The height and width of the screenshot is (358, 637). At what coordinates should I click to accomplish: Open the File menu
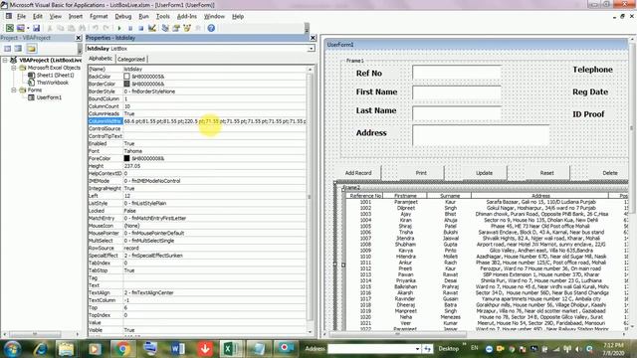click(21, 16)
